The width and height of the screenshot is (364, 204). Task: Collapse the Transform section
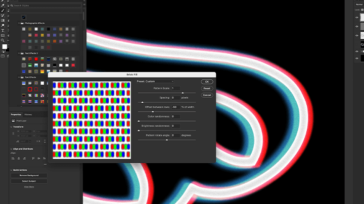(x=11, y=127)
